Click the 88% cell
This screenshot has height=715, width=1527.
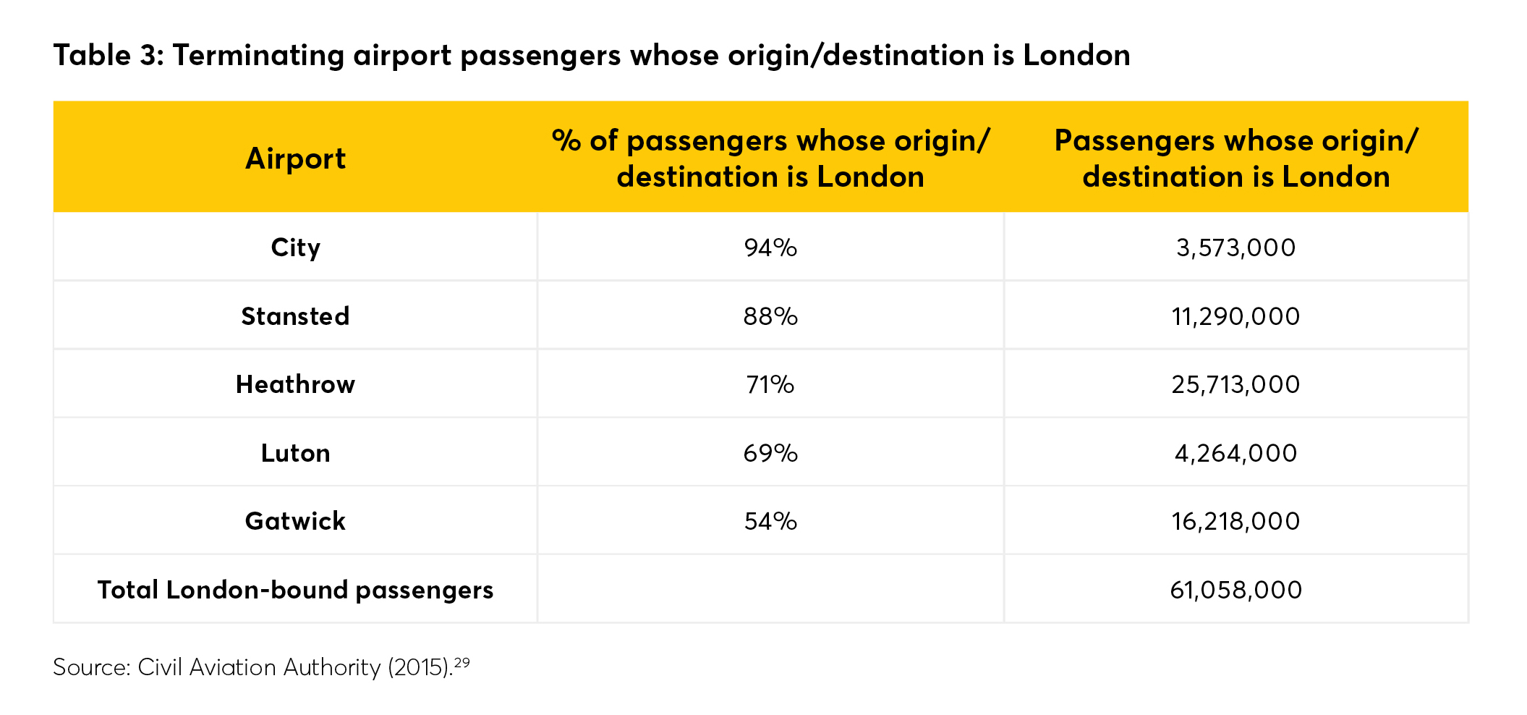[x=770, y=316]
